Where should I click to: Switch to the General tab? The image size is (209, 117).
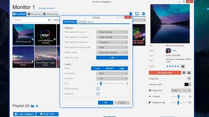pos(82,22)
